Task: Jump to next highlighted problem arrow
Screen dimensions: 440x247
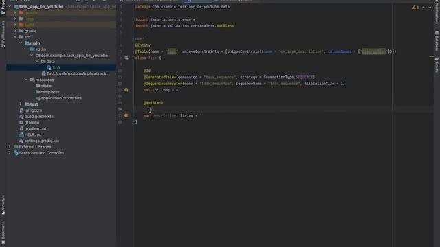Action: tap(430, 8)
